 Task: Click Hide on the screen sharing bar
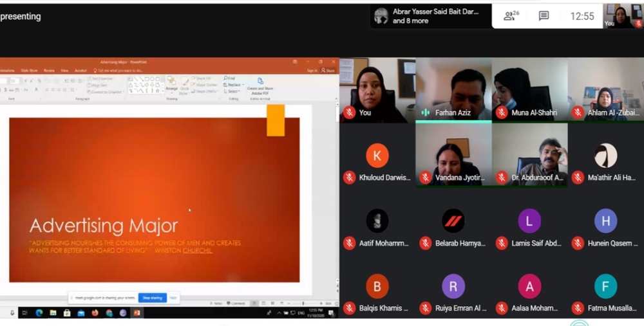click(173, 298)
